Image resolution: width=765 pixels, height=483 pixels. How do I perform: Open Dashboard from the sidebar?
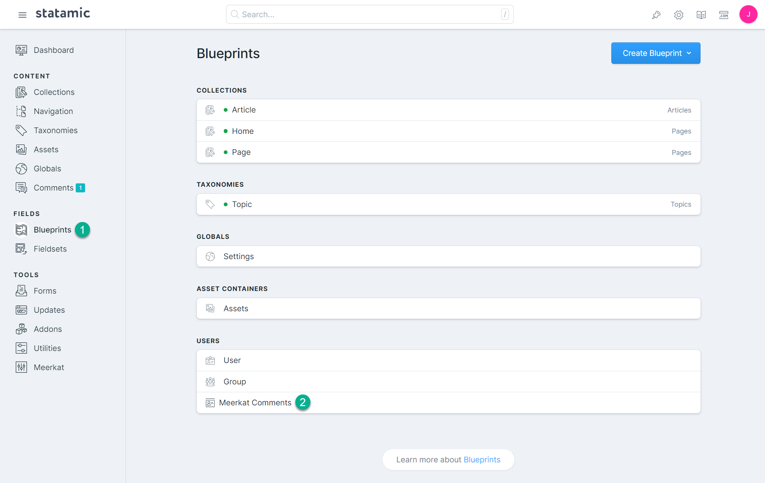pyautogui.click(x=54, y=50)
